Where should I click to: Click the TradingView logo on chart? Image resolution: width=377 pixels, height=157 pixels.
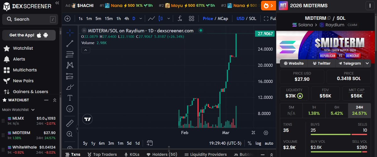point(87,119)
